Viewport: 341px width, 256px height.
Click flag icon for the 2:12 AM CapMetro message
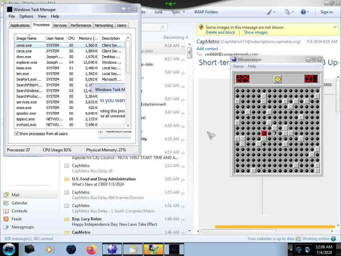coord(183,167)
